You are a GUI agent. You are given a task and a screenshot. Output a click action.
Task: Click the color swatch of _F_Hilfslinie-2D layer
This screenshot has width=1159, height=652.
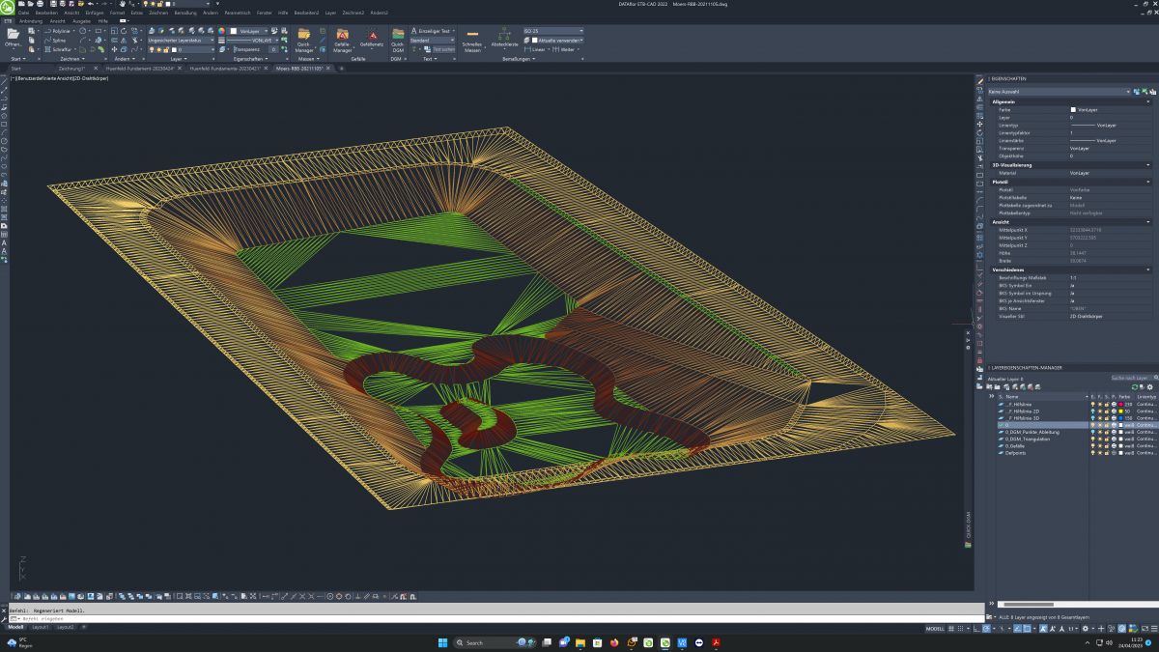[x=1121, y=411]
